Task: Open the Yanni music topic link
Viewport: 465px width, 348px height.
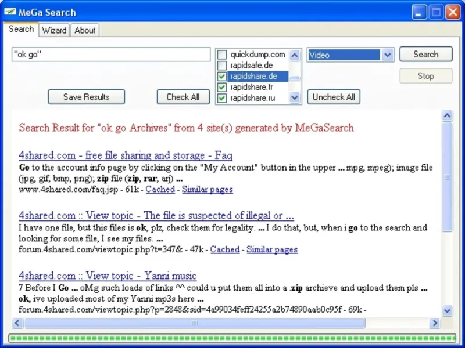Action: pos(108,275)
